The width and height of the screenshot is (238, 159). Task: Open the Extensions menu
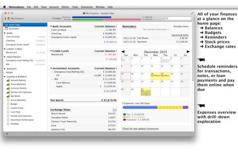coord(87,7)
